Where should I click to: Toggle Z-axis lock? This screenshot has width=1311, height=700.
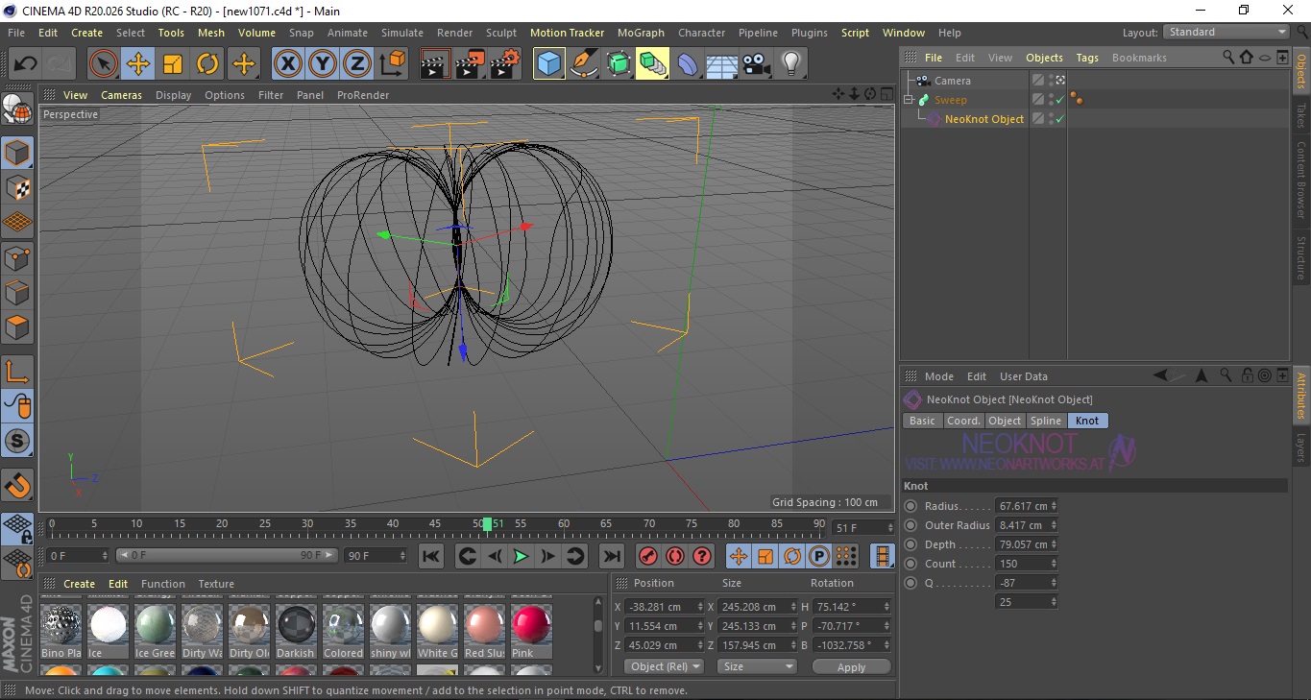click(357, 64)
